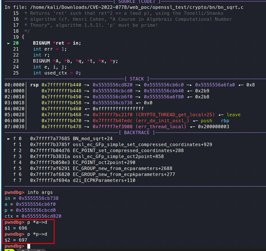Screen dimensions: 266x251
Task: Focus the final pwndbg prompt cursor
Action: click(x=29, y=246)
